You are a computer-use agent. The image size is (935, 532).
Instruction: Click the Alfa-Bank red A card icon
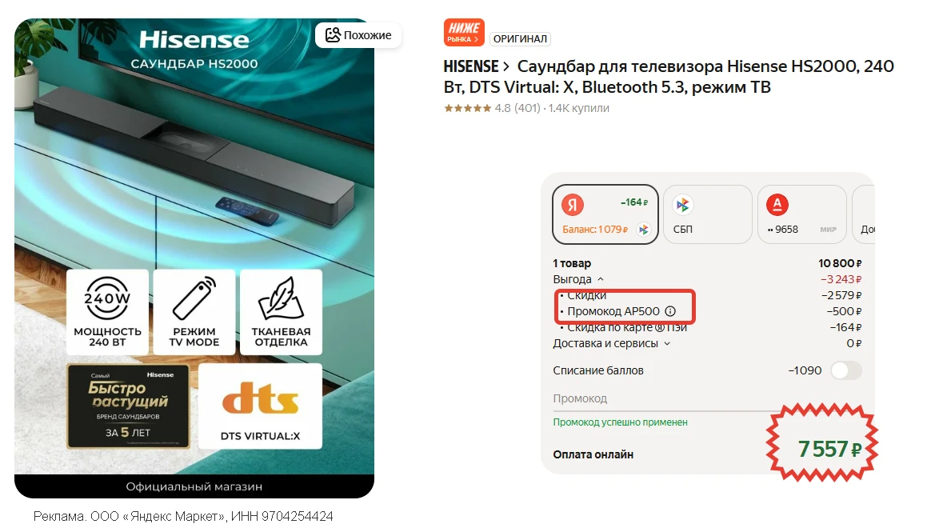(x=777, y=205)
